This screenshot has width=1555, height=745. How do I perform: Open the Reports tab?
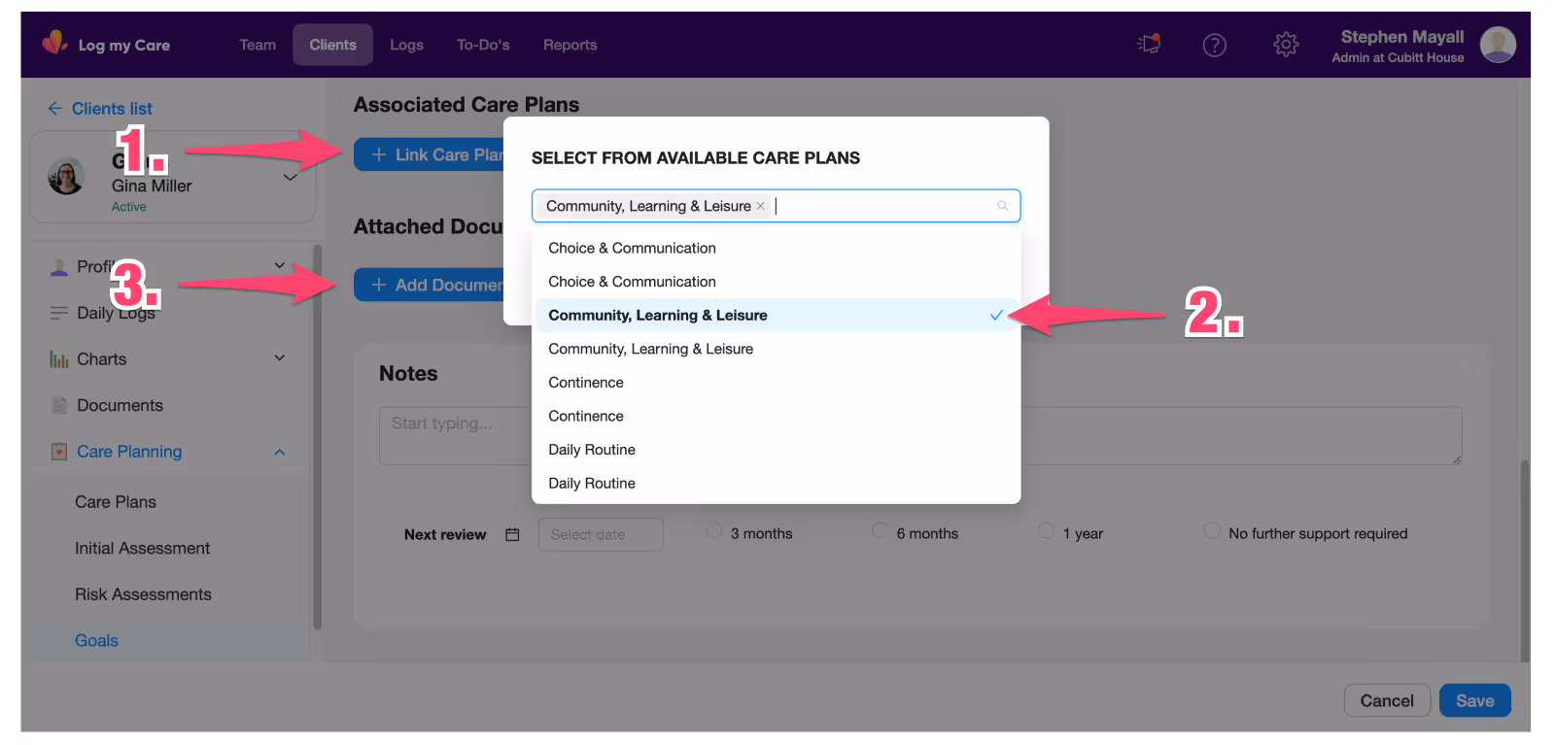coord(570,45)
